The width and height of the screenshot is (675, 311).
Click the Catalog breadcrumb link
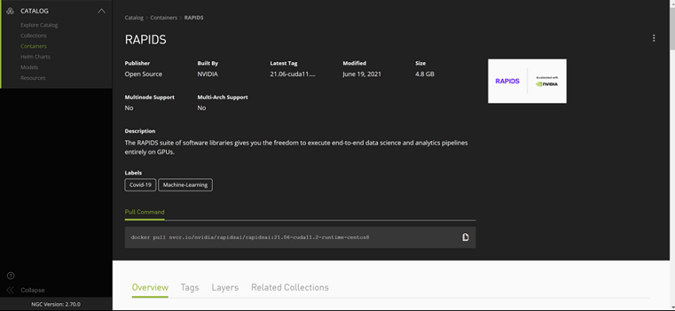(x=134, y=17)
